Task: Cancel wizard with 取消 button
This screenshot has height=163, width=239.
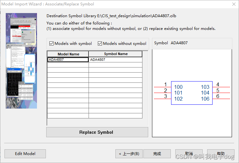Action: (189, 154)
